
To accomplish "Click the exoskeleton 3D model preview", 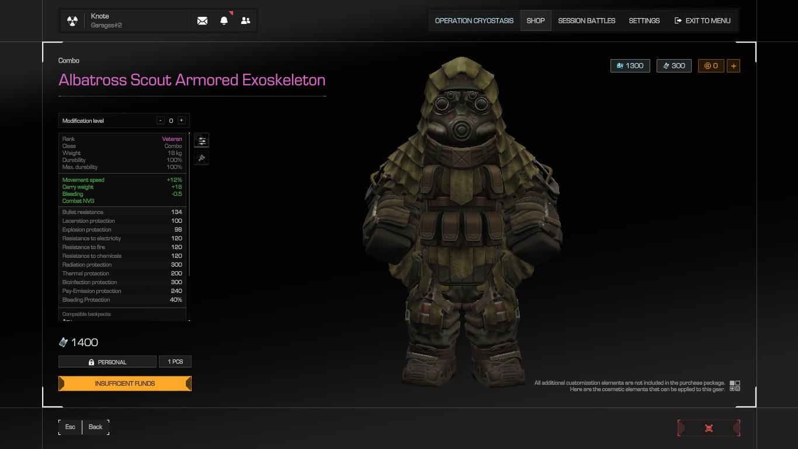I will [x=462, y=222].
